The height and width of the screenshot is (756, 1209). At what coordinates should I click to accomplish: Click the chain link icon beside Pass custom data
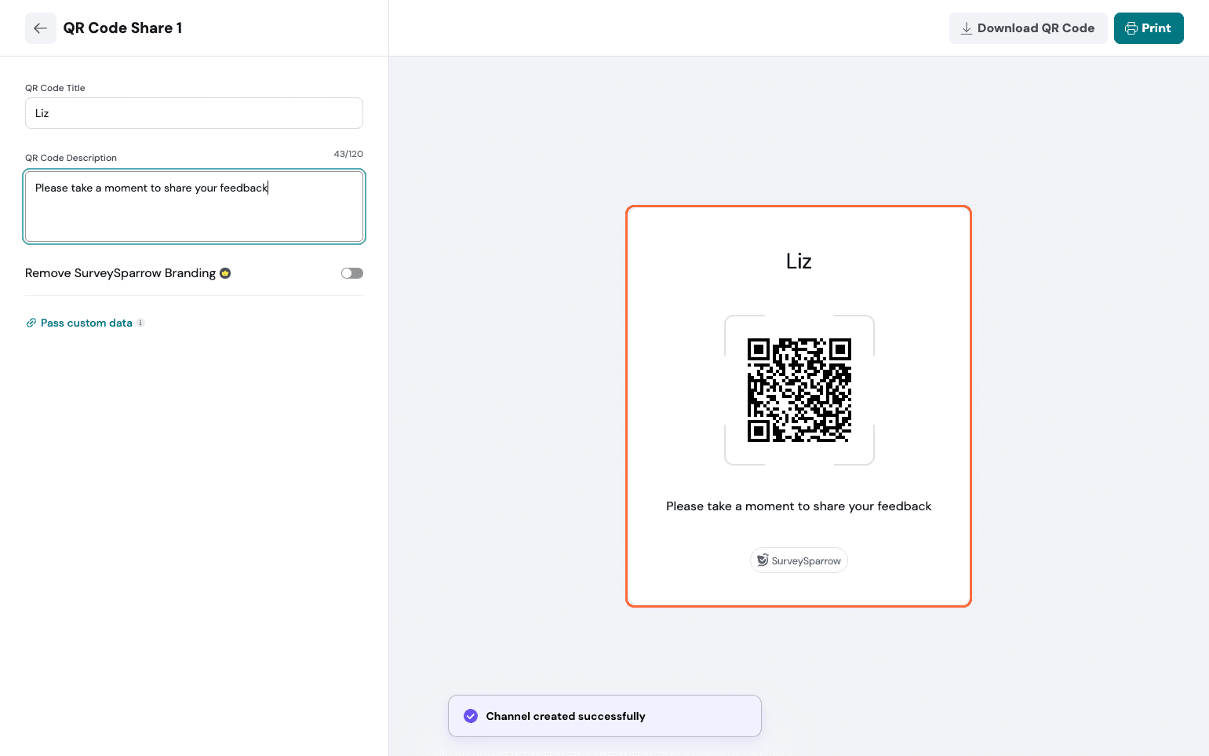pyautogui.click(x=31, y=323)
